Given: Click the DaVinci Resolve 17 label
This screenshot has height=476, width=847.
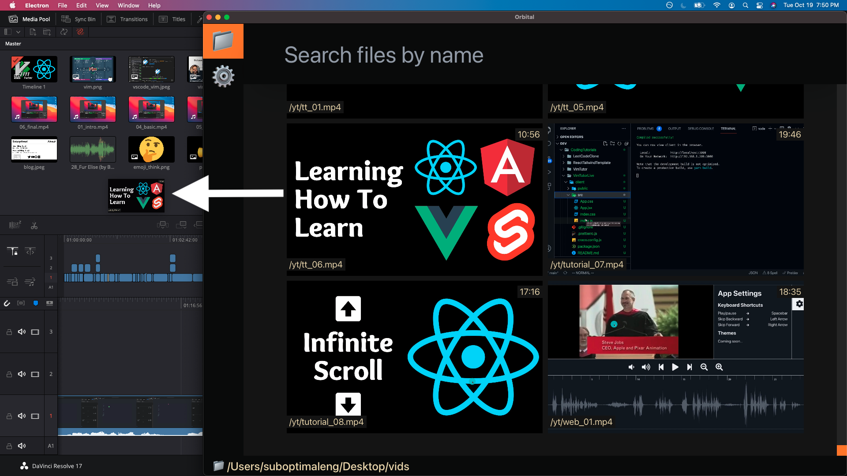Looking at the screenshot, I should point(57,466).
